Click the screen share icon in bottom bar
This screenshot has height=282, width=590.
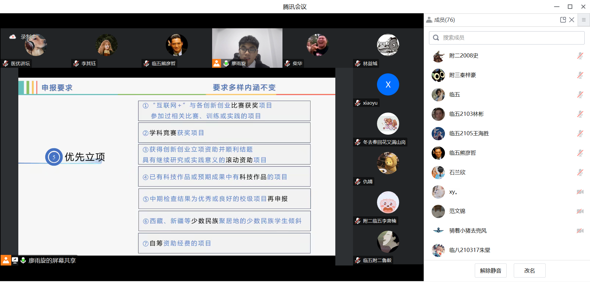(15, 260)
